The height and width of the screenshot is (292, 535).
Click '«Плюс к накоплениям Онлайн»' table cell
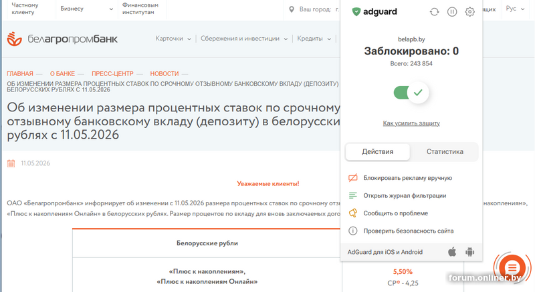[x=207, y=282]
